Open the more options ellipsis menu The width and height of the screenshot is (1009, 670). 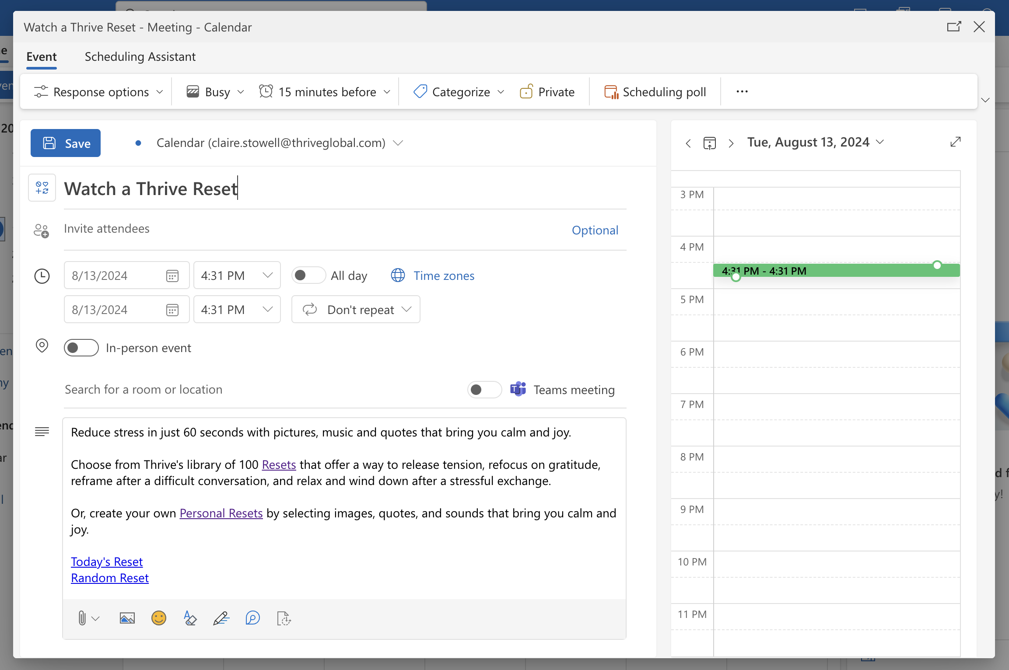(x=742, y=92)
